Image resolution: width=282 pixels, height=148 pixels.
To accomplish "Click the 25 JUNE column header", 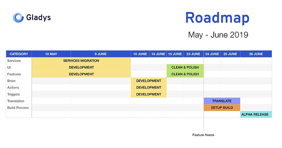I will point(230,54).
